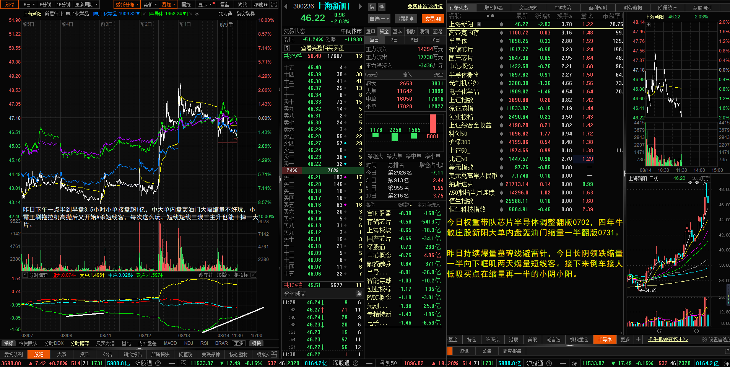Screen dimensions: 730x367
Task: Toggle the 分时 chart mode
Action: [x=10, y=5]
